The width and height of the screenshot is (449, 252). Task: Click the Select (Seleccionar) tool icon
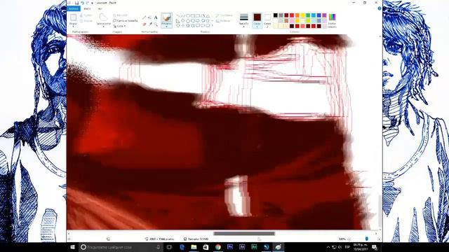(x=103, y=17)
